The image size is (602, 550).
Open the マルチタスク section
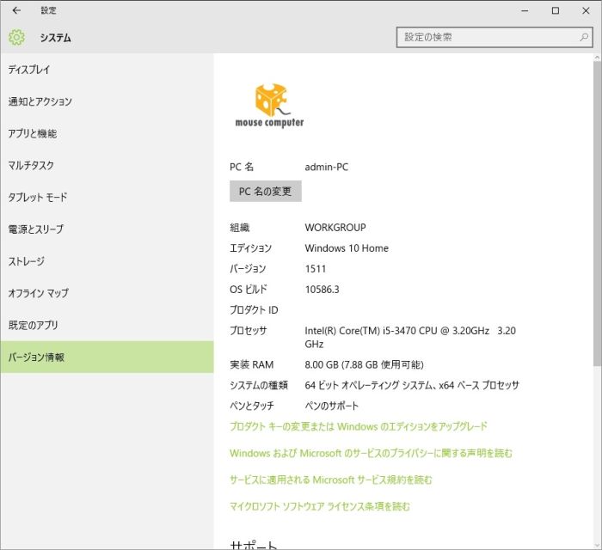31,165
